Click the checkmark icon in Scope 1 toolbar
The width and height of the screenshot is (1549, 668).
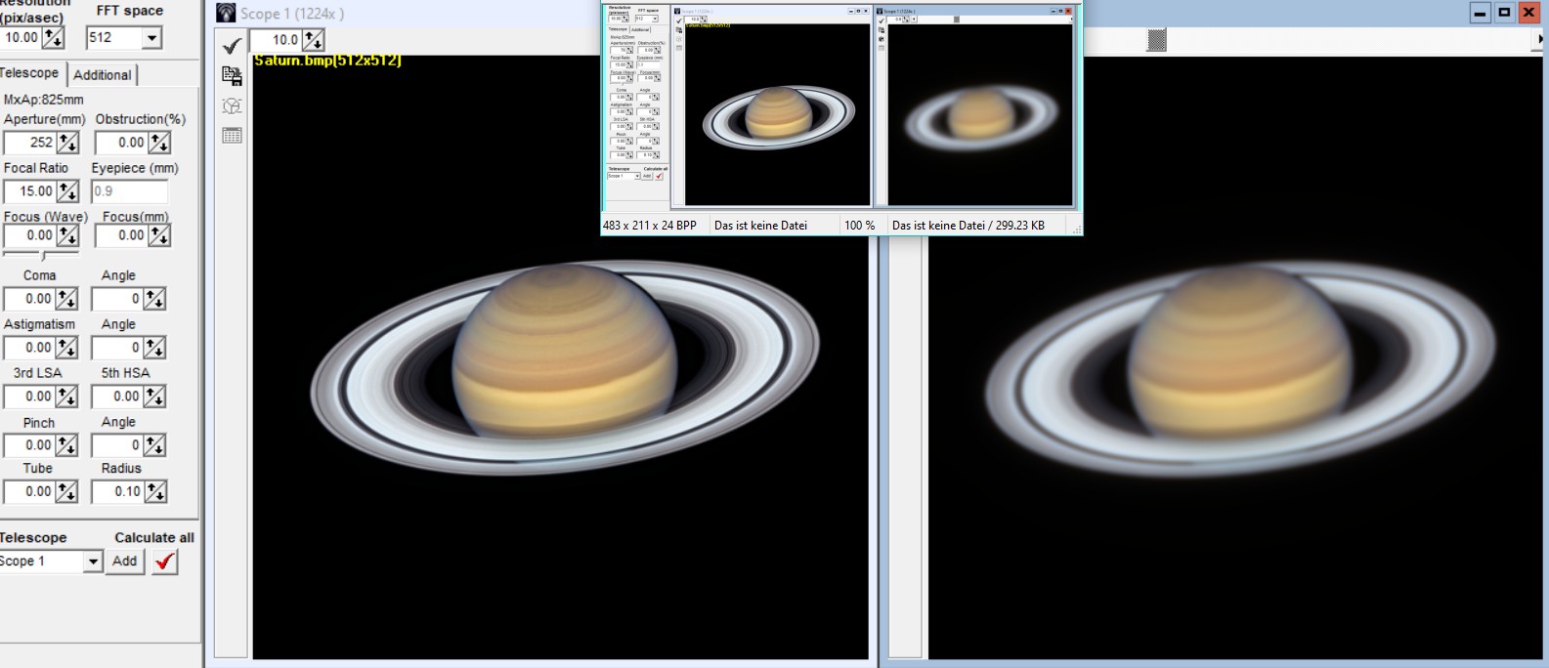232,46
